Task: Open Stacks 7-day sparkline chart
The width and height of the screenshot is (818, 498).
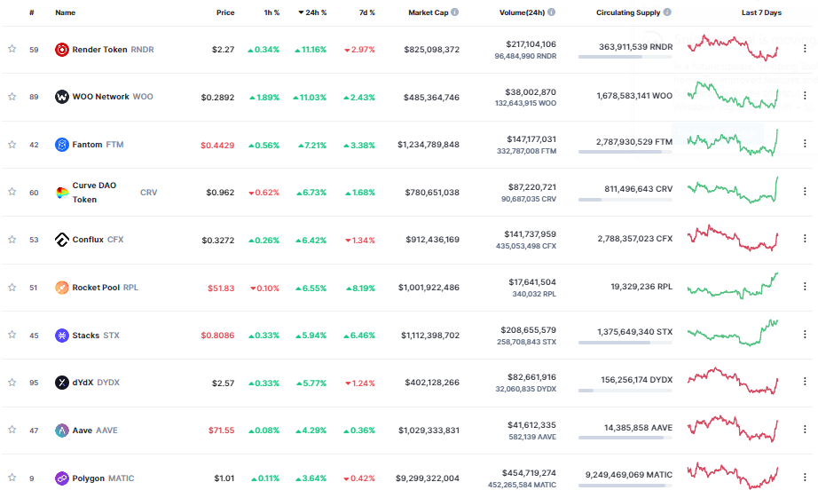Action: tap(733, 333)
